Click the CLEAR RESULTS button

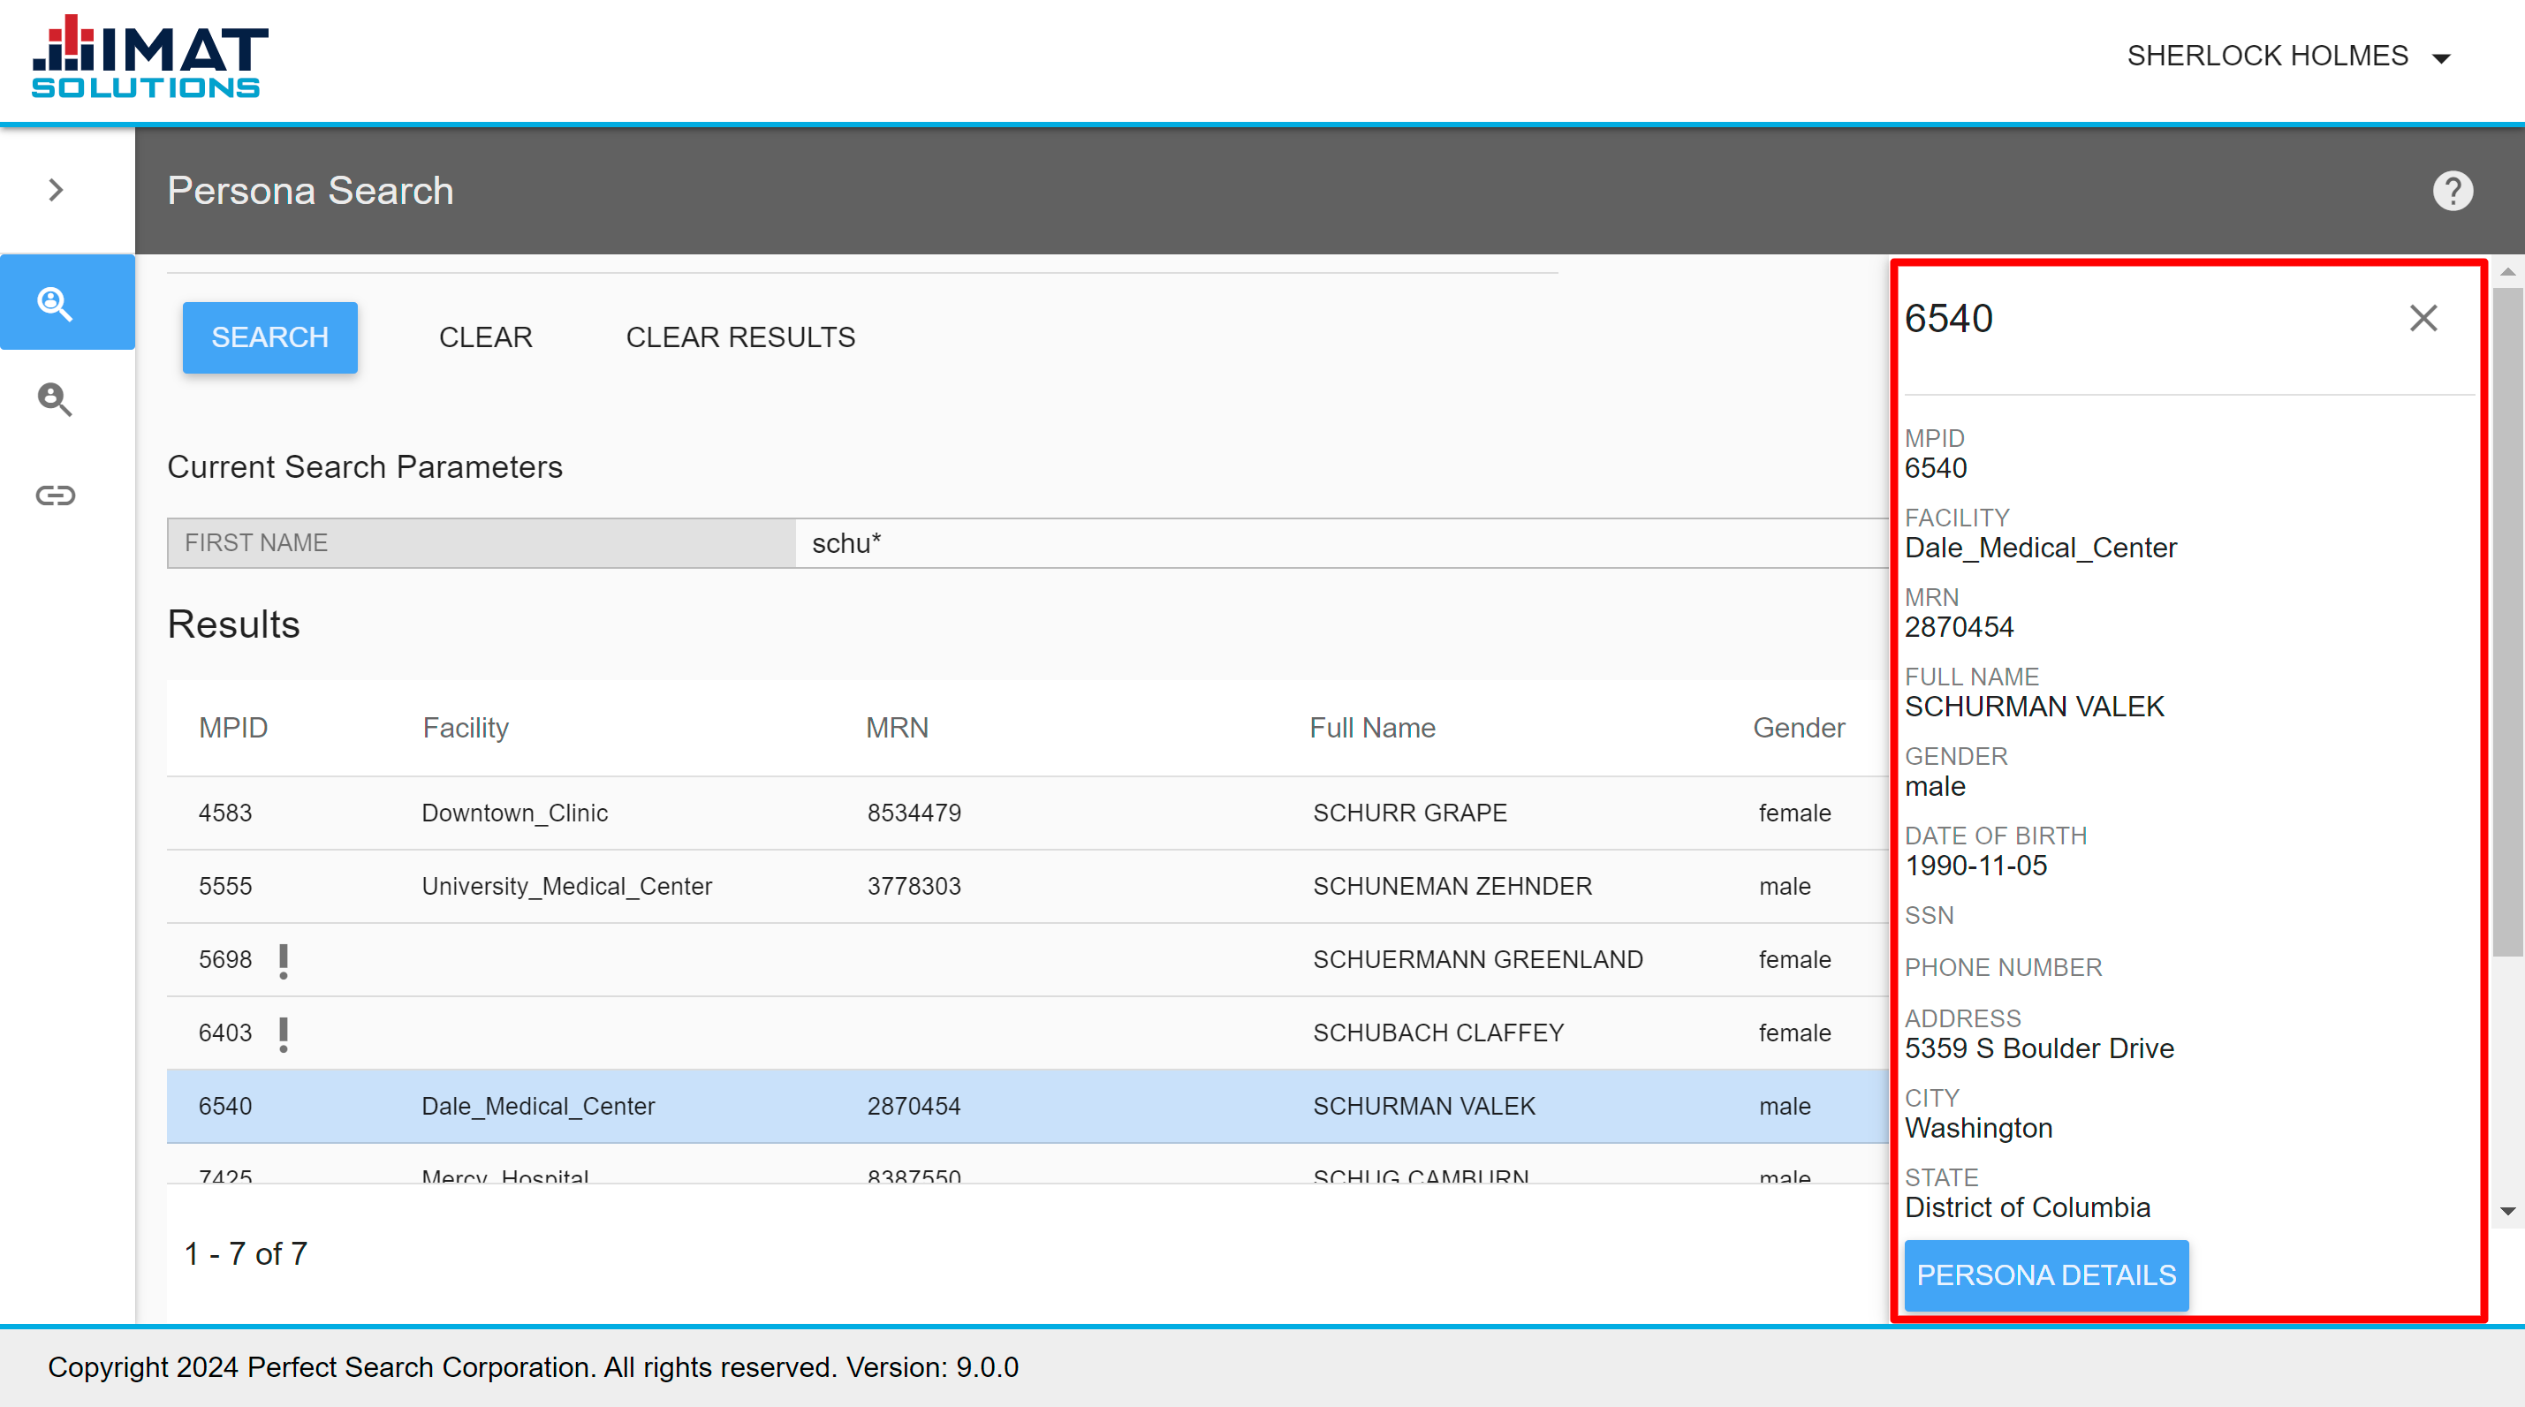pos(740,337)
